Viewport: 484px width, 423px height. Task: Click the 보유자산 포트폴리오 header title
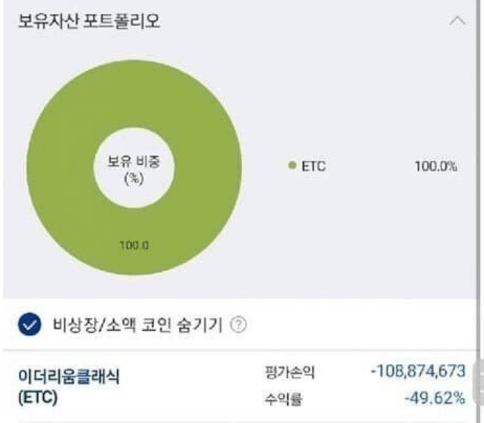[x=89, y=21]
